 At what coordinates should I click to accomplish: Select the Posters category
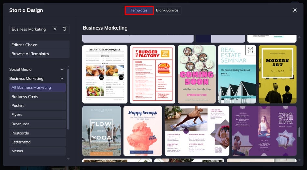tap(38, 105)
